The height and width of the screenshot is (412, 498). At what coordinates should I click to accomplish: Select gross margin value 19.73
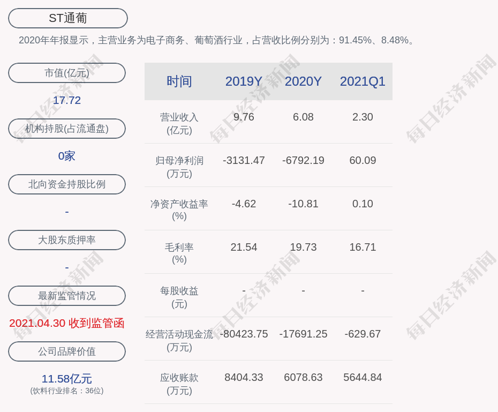tap(303, 247)
